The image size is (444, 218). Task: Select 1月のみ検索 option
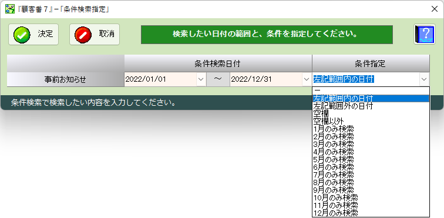[371, 129]
